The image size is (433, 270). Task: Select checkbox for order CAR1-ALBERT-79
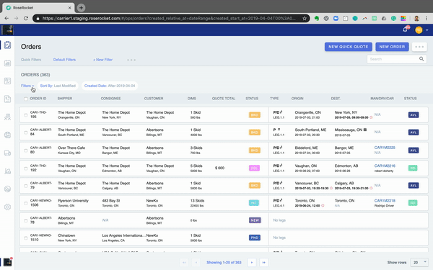(26, 186)
